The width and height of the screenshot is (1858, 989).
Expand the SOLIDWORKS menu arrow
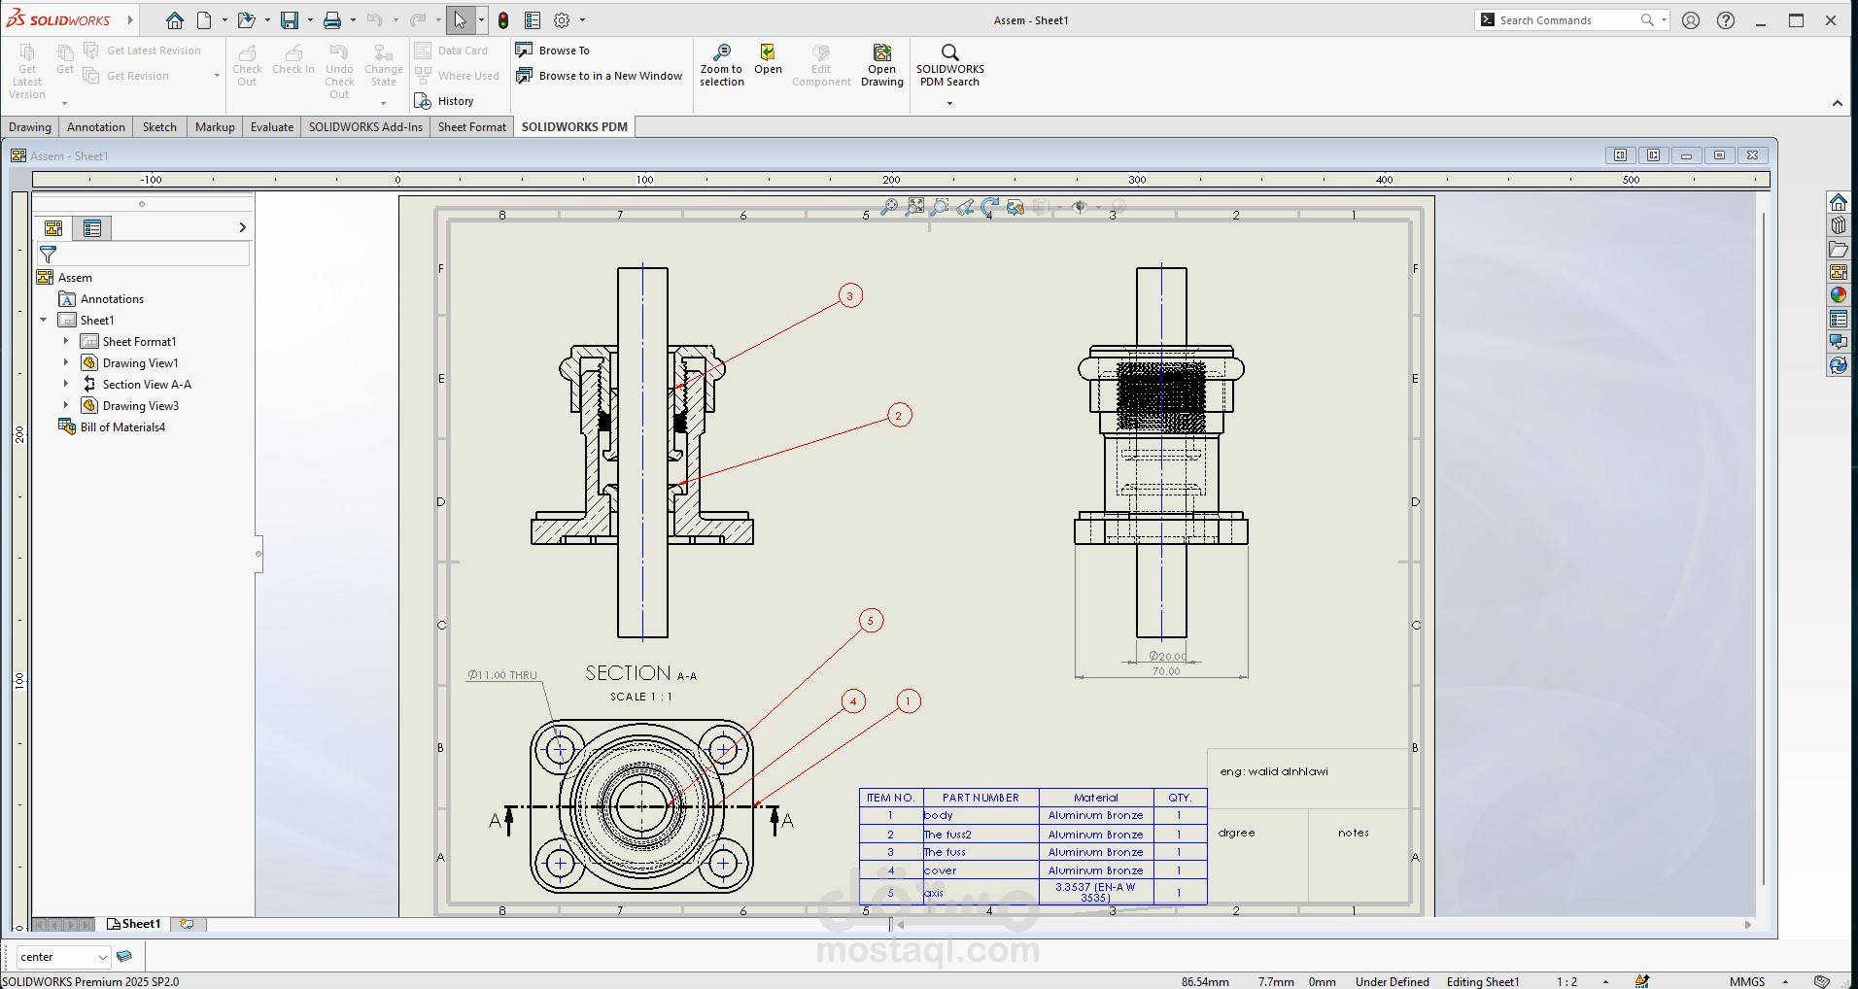pyautogui.click(x=130, y=19)
